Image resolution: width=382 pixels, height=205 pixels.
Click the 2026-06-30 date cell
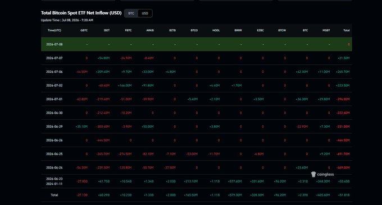point(54,113)
